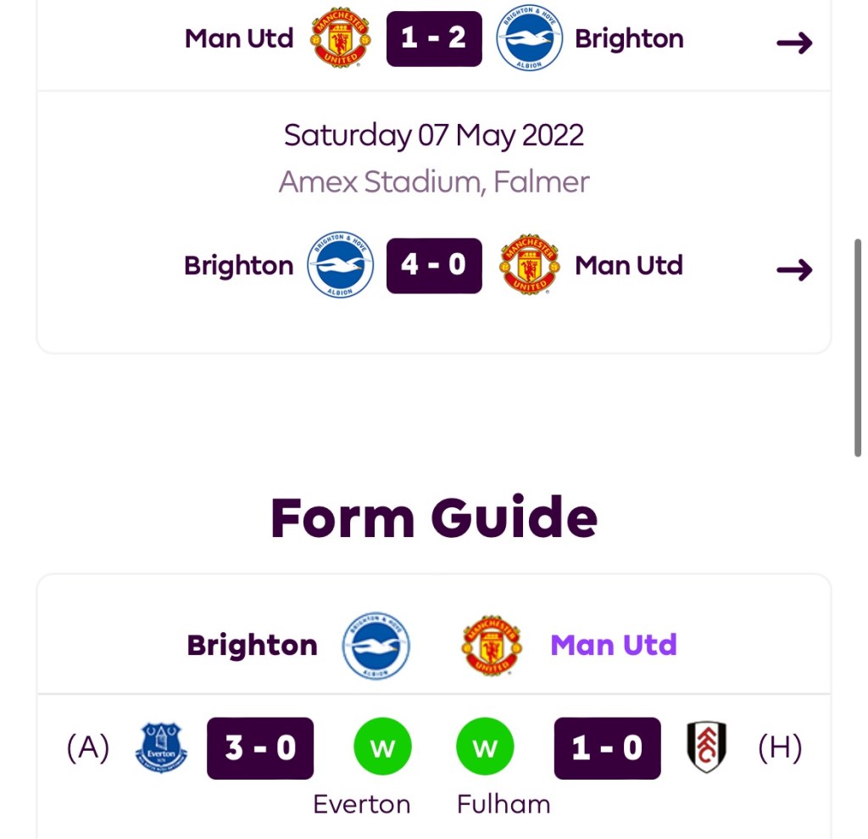Screen dimensions: 868x839
Task: Click Brighton crest beside 4 - 0 score
Action: tap(340, 266)
